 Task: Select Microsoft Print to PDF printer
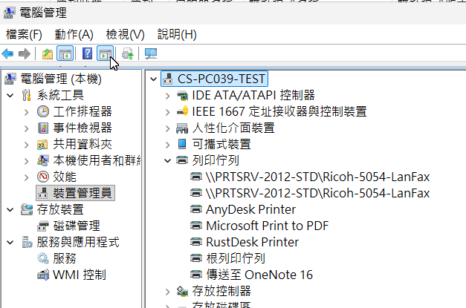tap(267, 226)
